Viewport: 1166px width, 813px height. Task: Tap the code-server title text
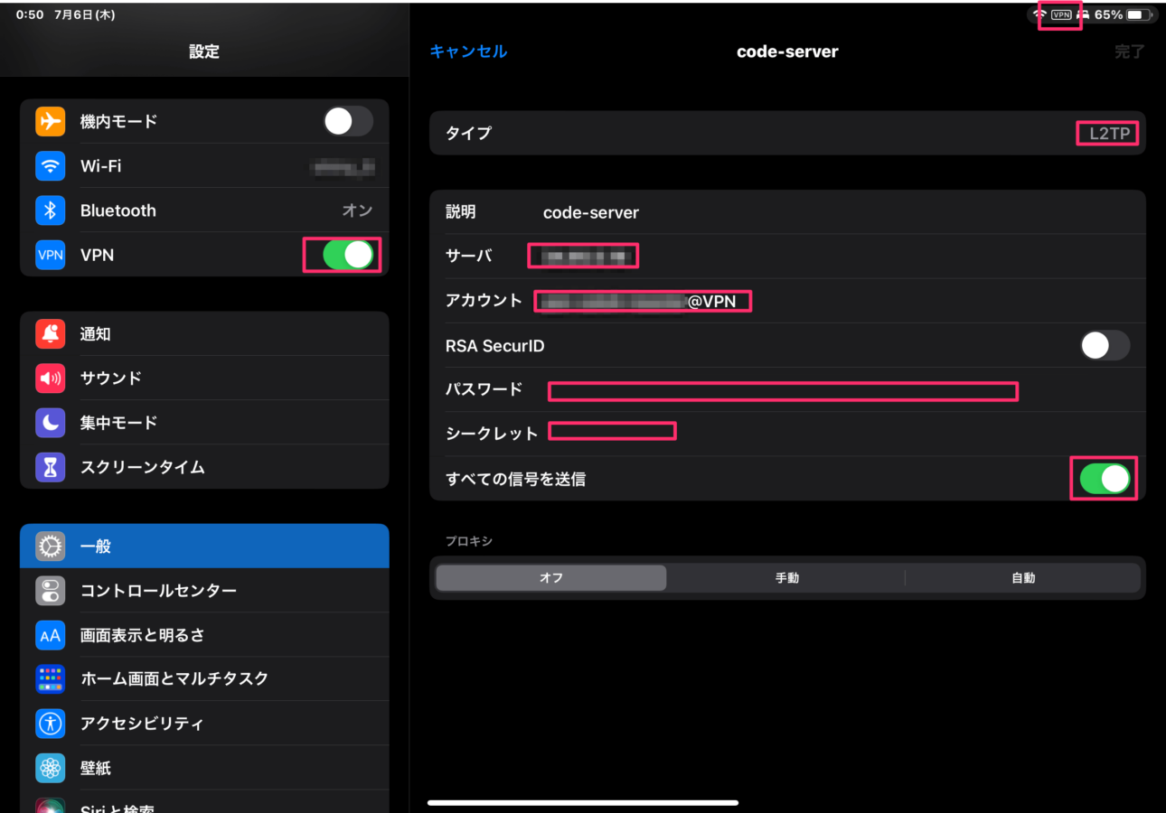(787, 51)
